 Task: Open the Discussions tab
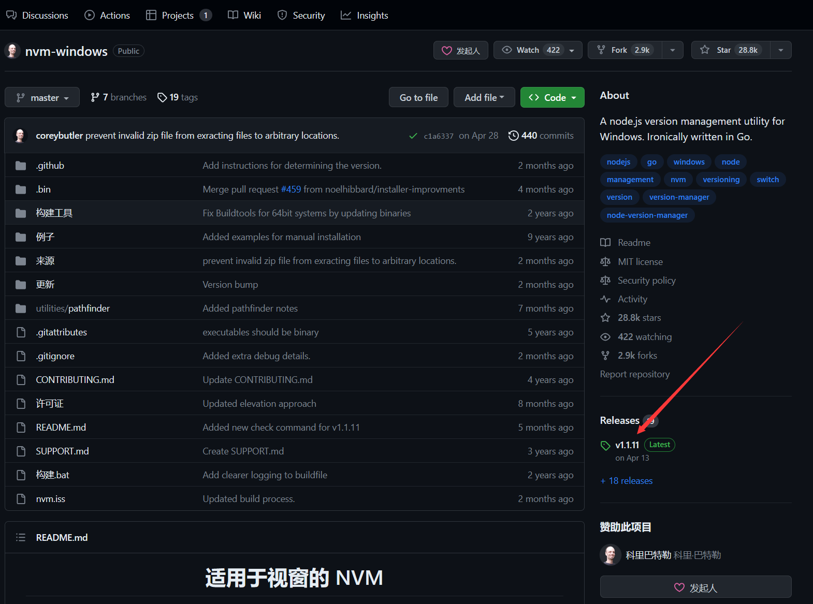pyautogui.click(x=37, y=16)
